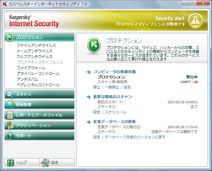Select プライバシーコントロール component
The height and width of the screenshot is (171, 212).
tap(38, 74)
